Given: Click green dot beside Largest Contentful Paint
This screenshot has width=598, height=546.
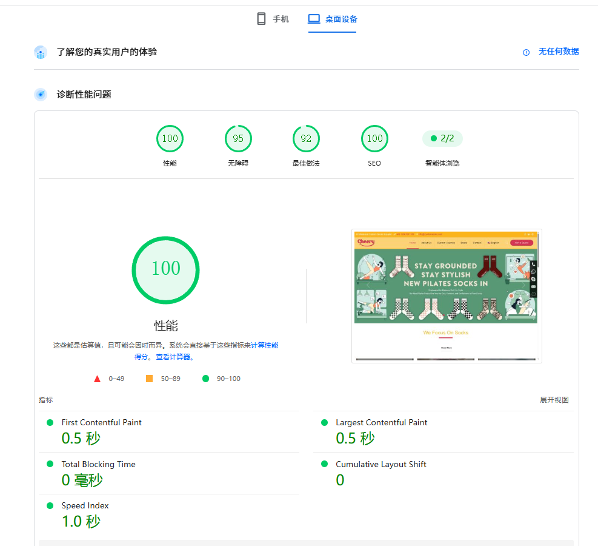Looking at the screenshot, I should click(325, 422).
